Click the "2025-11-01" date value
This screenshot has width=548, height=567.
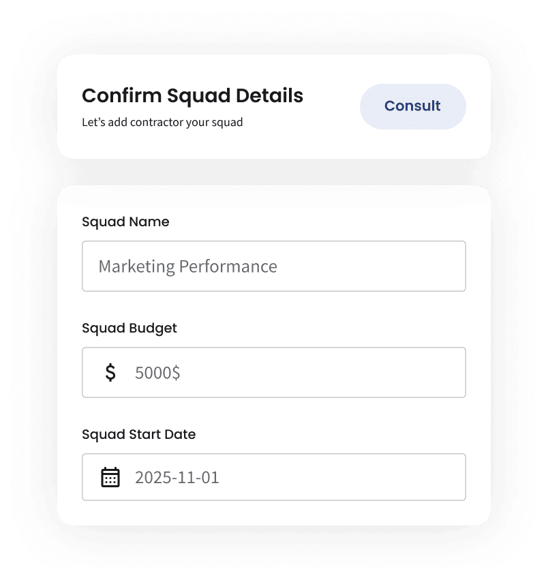tap(177, 477)
